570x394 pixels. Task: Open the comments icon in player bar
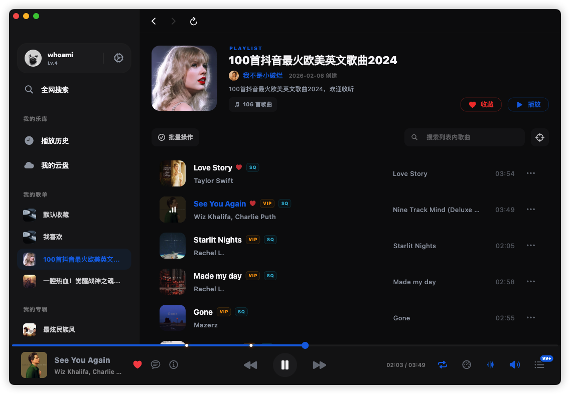(156, 364)
